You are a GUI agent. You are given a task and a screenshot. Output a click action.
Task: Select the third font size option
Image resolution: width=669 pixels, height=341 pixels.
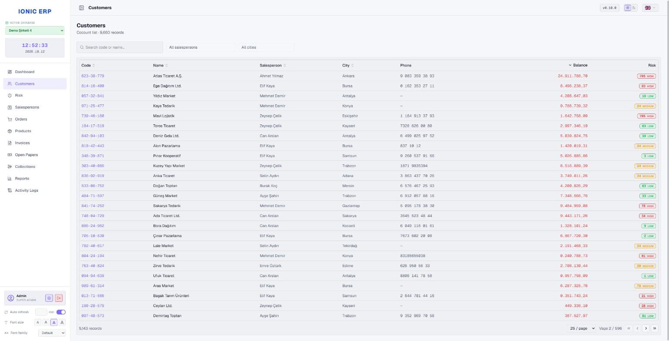tap(54, 322)
